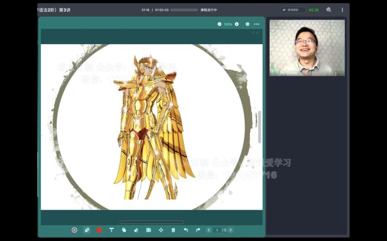Select the eraser tool
The image size is (387, 241).
(x=136, y=230)
